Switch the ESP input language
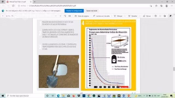Image resolution: width=175 pixels, height=98 pixels. pos(159,96)
